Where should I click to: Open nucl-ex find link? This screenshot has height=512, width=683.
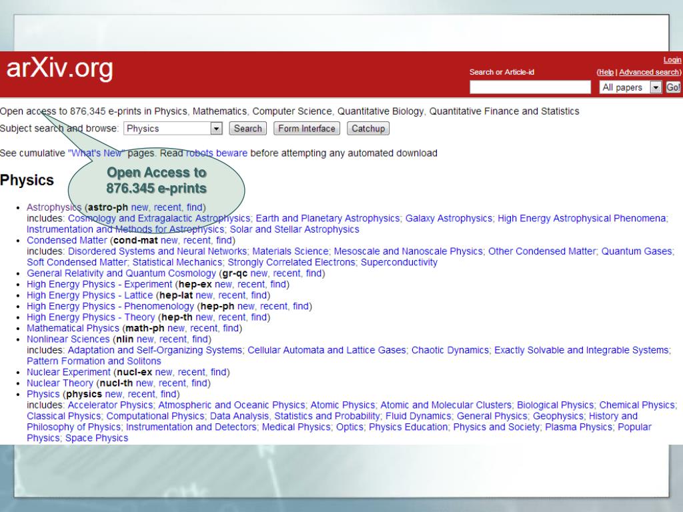point(218,372)
